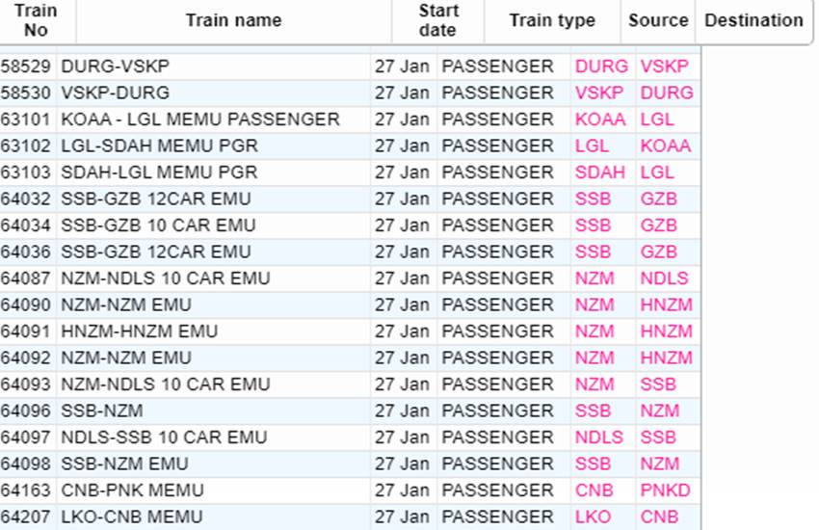Select the KOAA - LGL MEMU PASSENGER row
The height and width of the screenshot is (530, 819).
[350, 119]
